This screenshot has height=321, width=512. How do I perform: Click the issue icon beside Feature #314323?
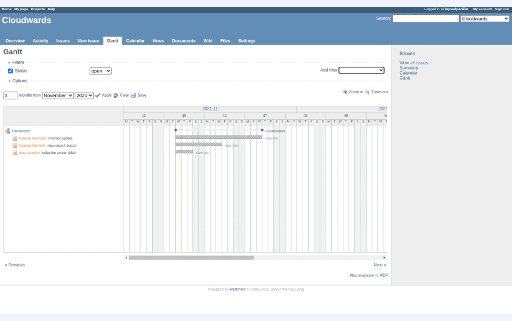(x=15, y=138)
